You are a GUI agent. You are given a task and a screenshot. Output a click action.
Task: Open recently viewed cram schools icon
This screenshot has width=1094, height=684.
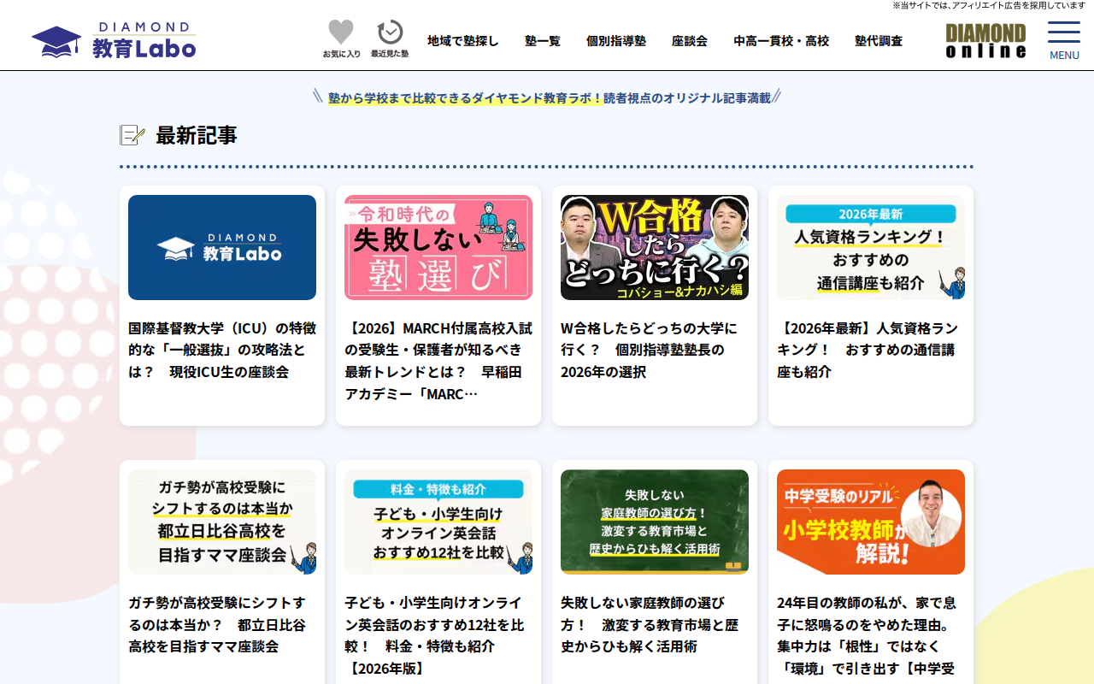click(x=390, y=39)
